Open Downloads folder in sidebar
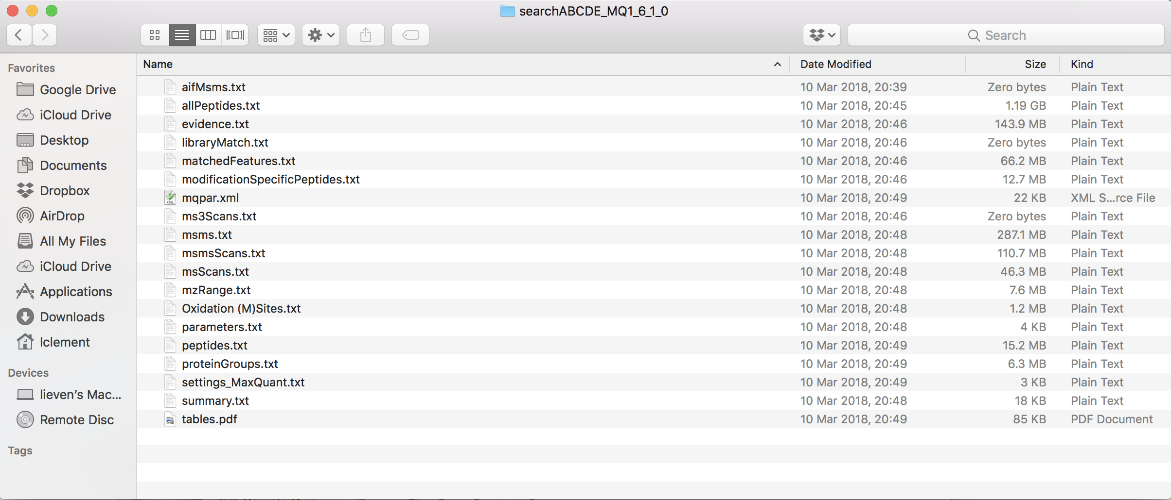The width and height of the screenshot is (1171, 500). pos(72,317)
